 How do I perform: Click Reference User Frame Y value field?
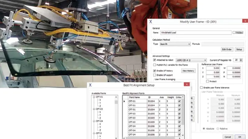pyautogui.click(x=213, y=72)
